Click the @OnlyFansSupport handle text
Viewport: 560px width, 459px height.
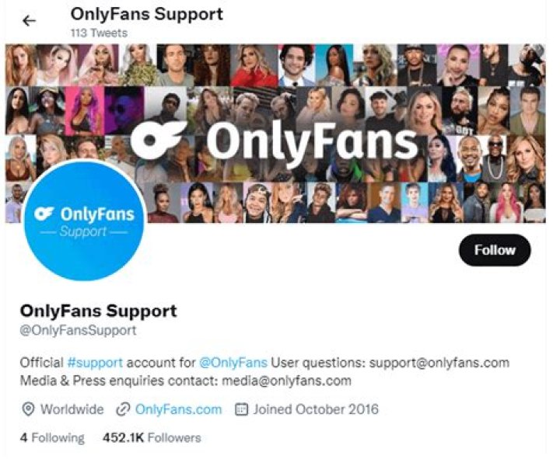click(78, 330)
